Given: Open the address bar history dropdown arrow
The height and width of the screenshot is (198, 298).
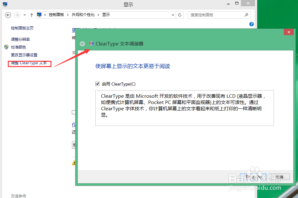Looking at the screenshot, I should point(173,15).
